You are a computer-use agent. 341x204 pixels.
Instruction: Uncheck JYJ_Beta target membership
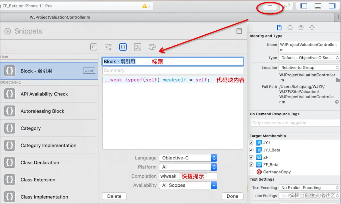[x=251, y=150]
